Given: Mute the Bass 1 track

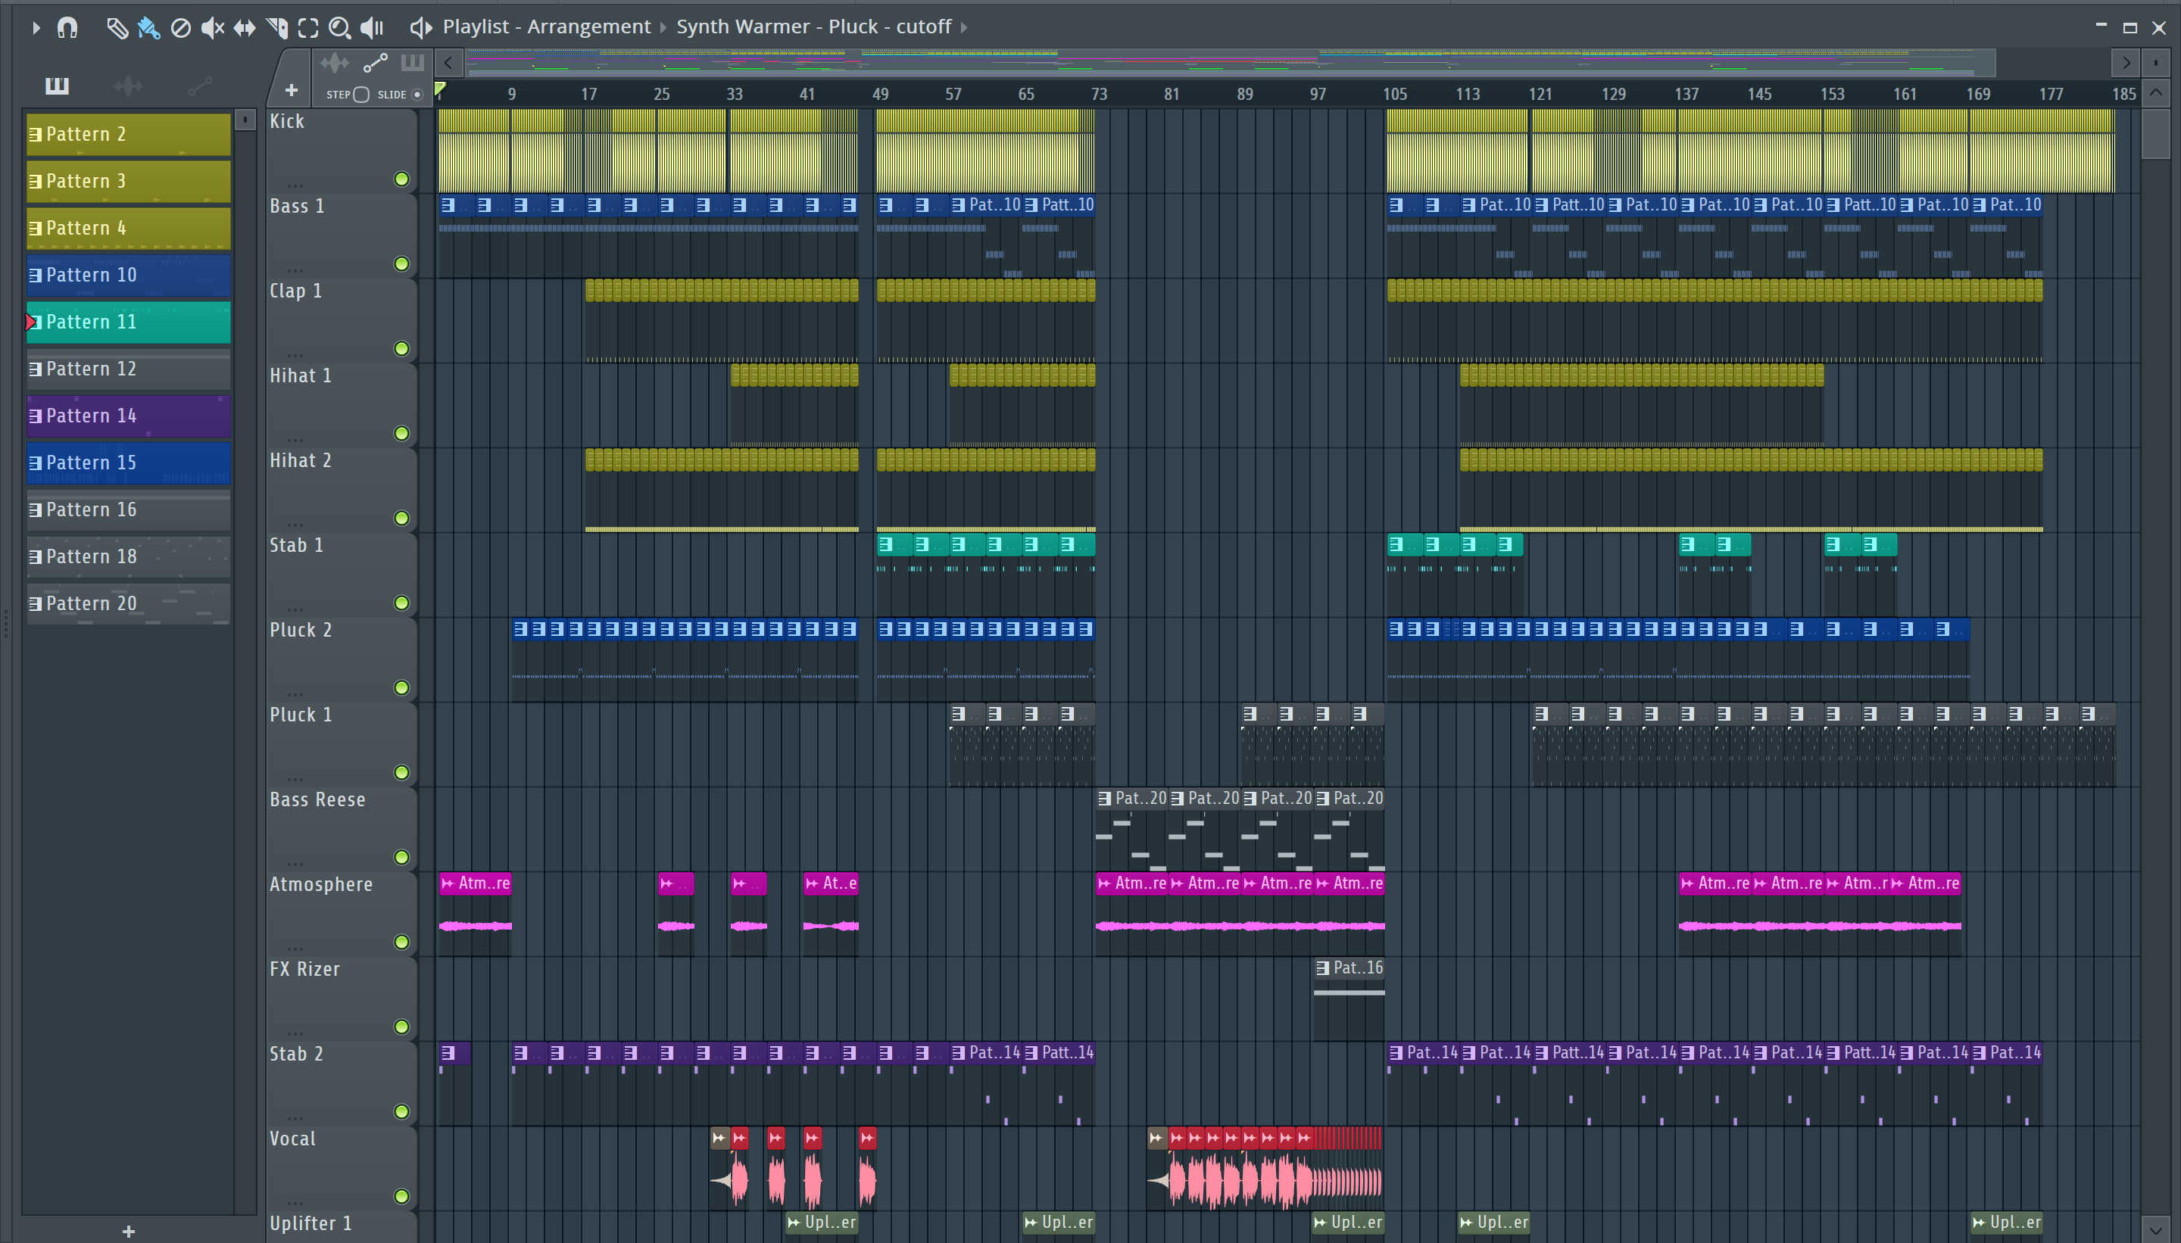Looking at the screenshot, I should coord(401,263).
